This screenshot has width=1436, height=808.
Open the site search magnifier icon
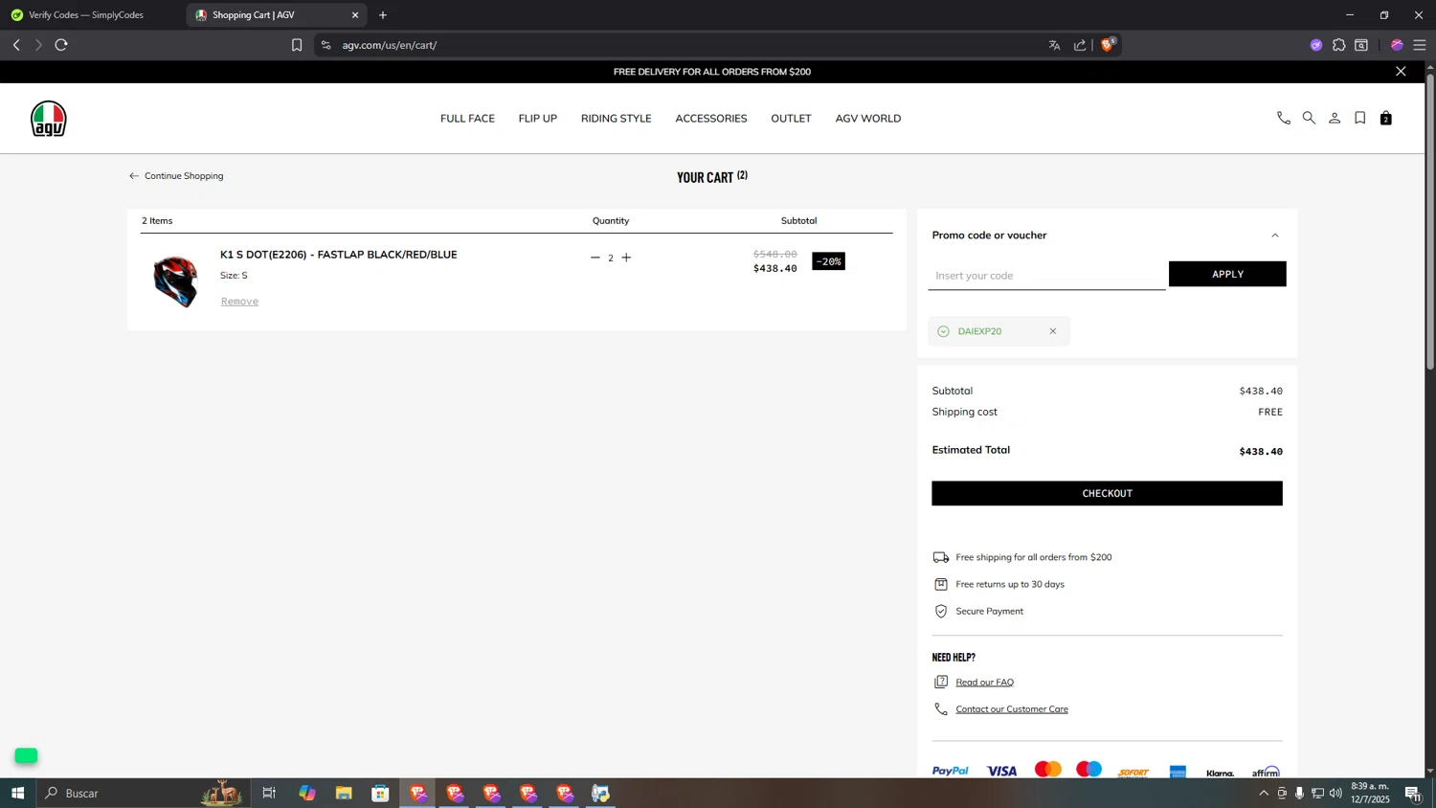(x=1309, y=119)
